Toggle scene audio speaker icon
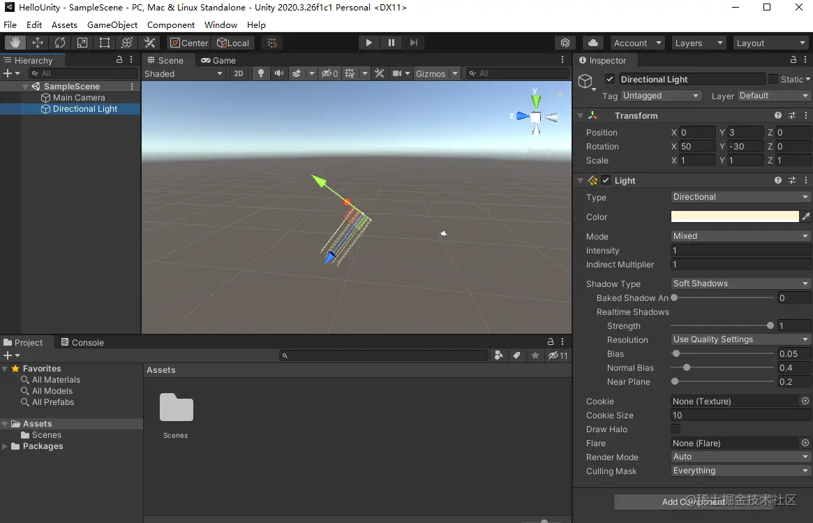Screen dimensions: 813x523 (x=278, y=73)
